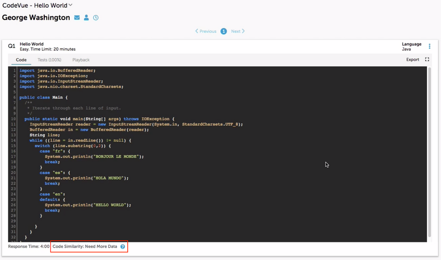The image size is (441, 260).
Task: Click the code editor vertical scrollbar
Action: click(429, 150)
